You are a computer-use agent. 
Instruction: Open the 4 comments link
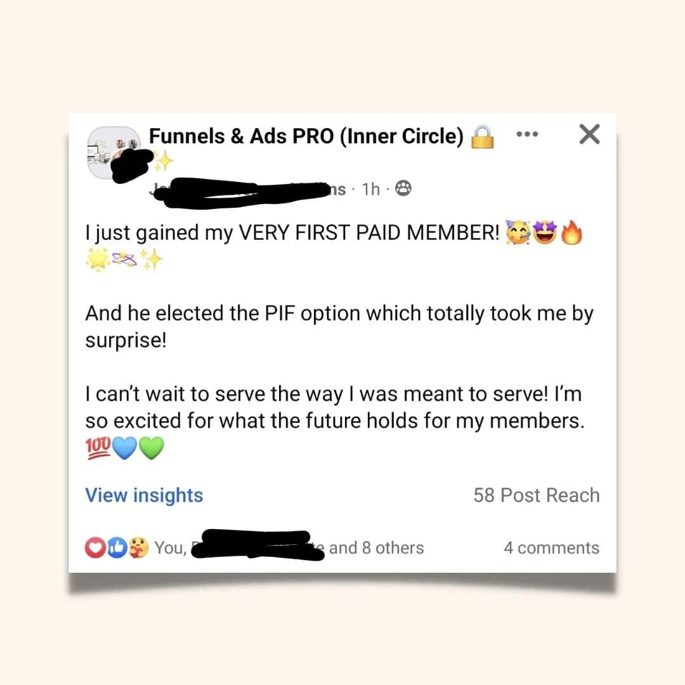tap(551, 548)
